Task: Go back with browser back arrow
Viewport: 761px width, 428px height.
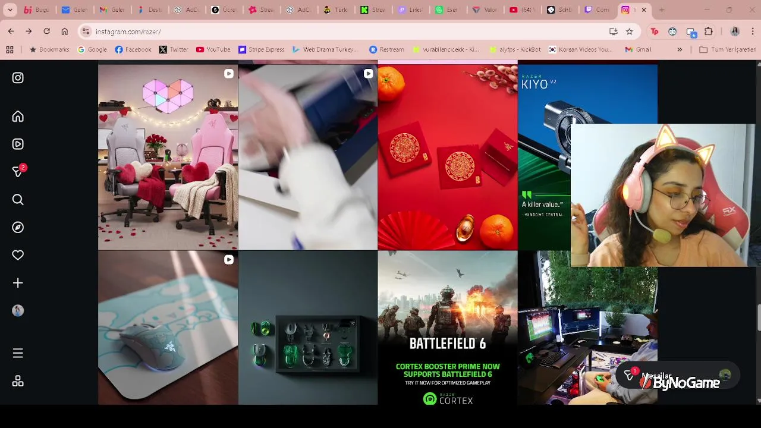Action: click(x=11, y=32)
